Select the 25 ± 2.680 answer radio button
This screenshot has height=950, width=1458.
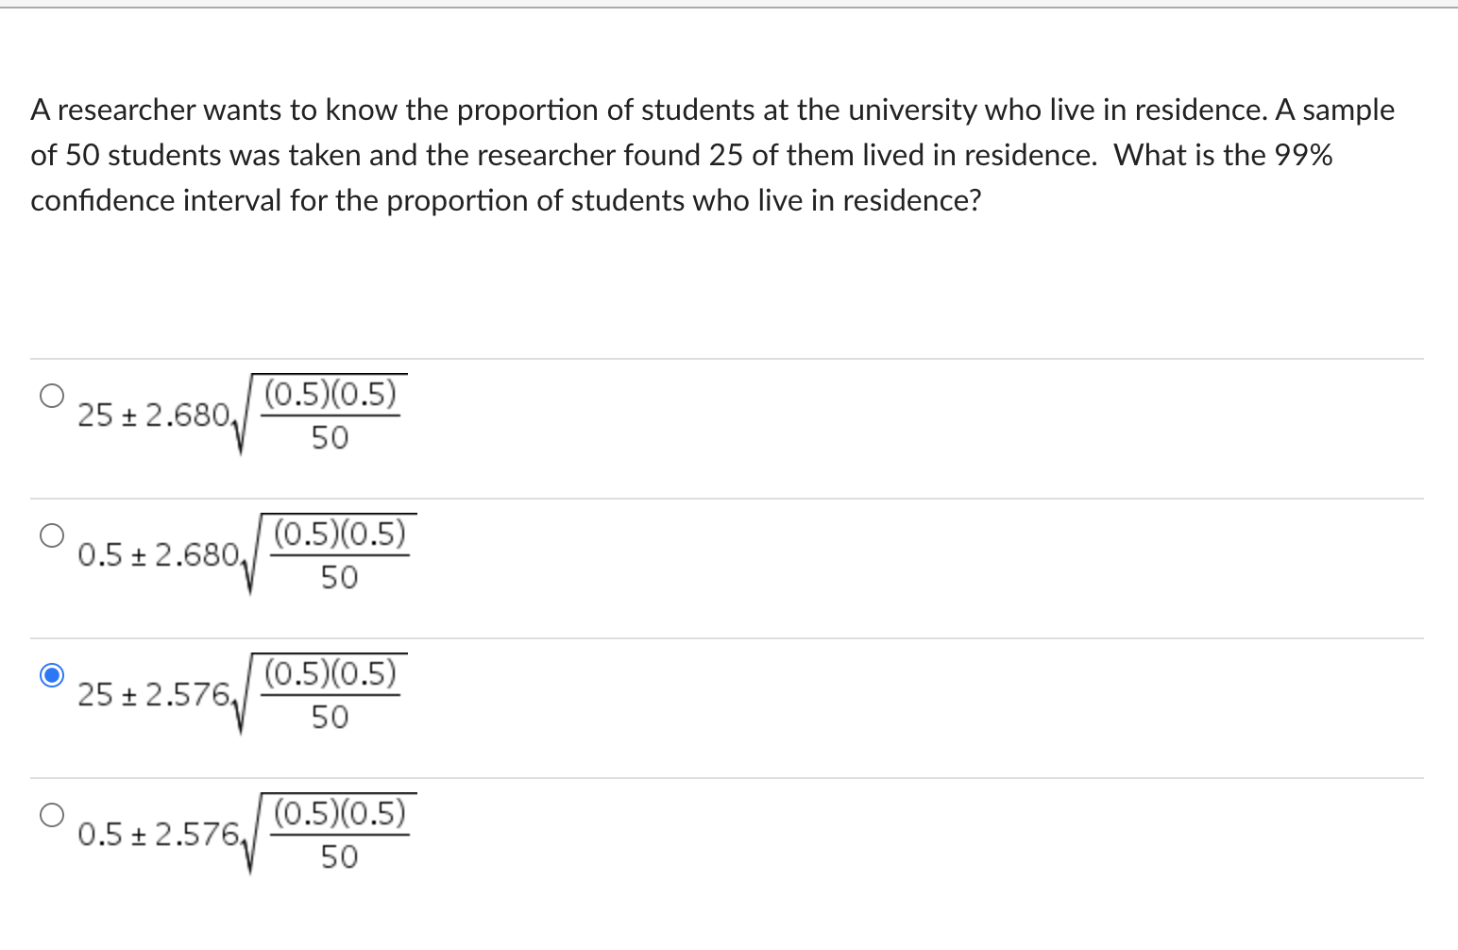click(52, 395)
